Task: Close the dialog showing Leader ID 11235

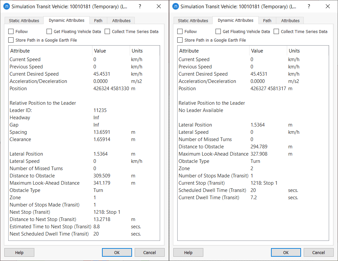Action: click(158, 7)
